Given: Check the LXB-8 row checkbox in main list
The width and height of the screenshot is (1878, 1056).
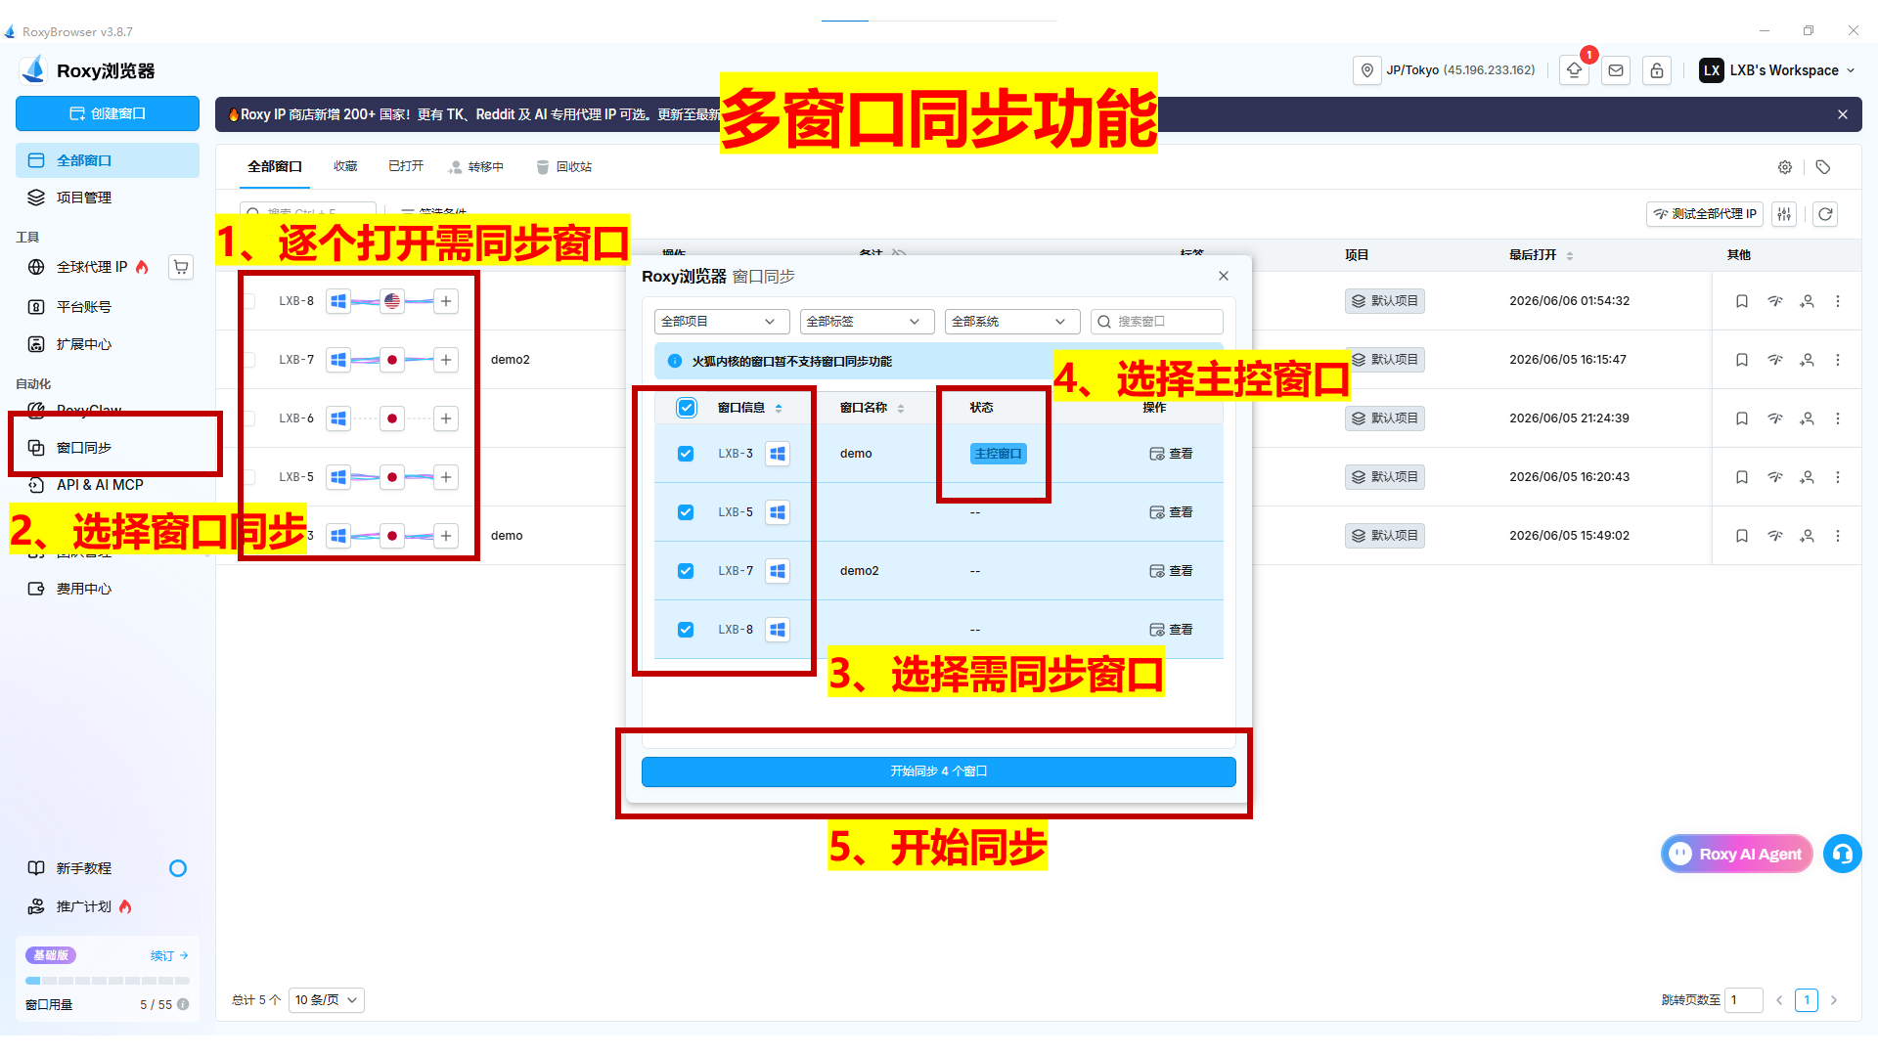Looking at the screenshot, I should [x=248, y=301].
